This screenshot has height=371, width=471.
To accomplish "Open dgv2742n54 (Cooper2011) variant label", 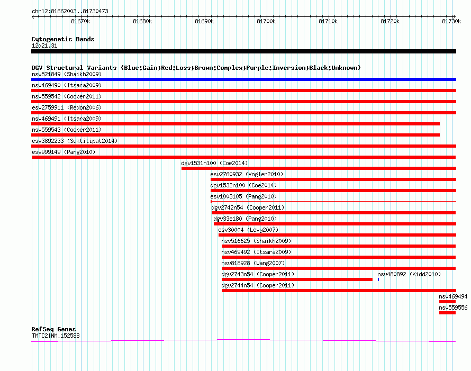I will [248, 207].
